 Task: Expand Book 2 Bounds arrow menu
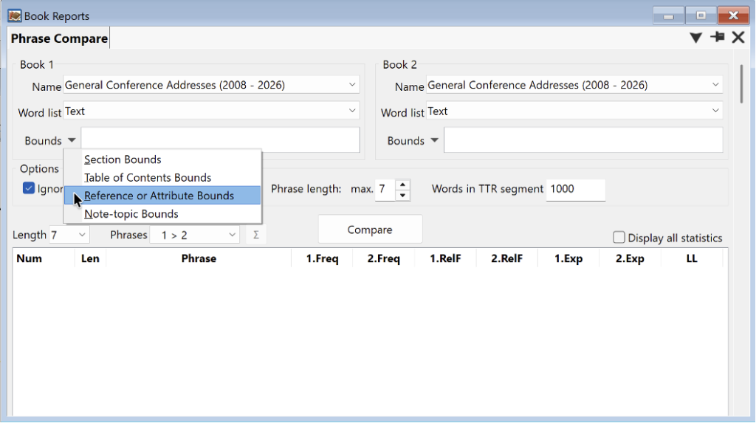(434, 140)
